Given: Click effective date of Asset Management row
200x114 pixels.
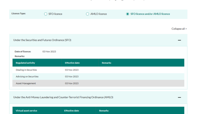Looking at the screenshot, I should 72,83.
